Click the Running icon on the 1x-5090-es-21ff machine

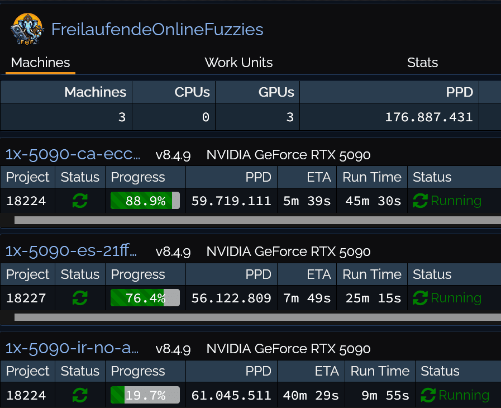(x=420, y=298)
